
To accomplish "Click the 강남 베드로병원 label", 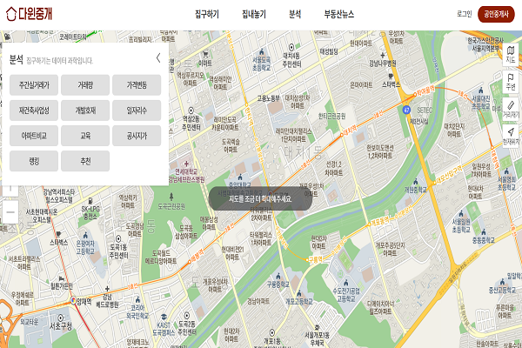I will tap(107, 301).
